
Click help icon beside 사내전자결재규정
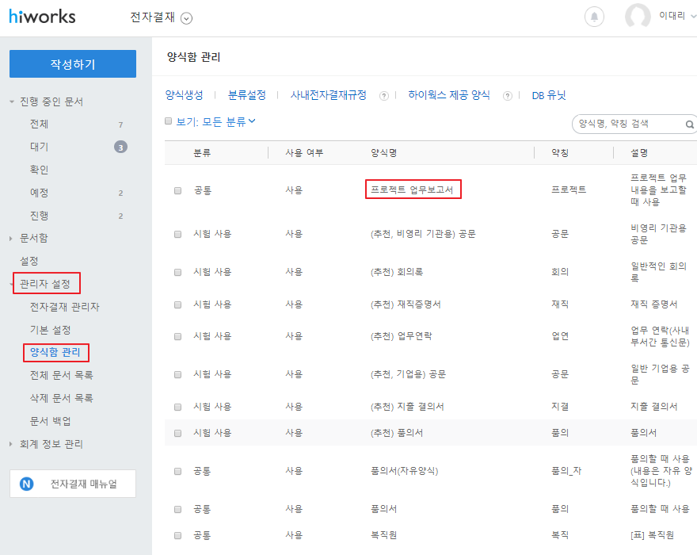pyautogui.click(x=383, y=96)
